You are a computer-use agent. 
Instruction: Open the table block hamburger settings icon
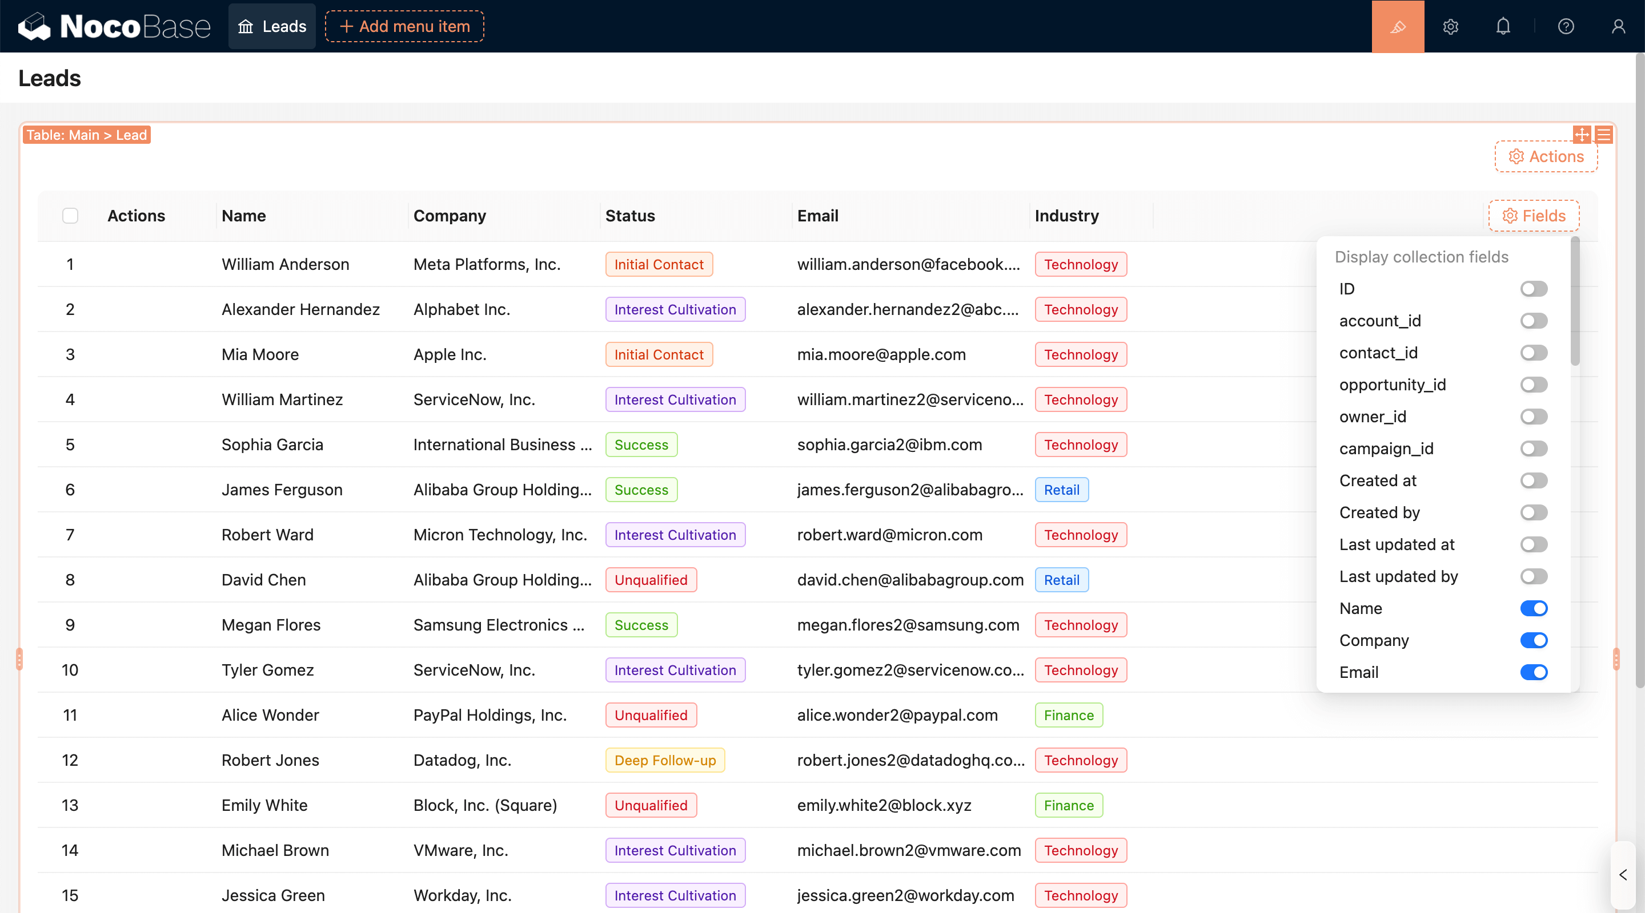(x=1603, y=135)
